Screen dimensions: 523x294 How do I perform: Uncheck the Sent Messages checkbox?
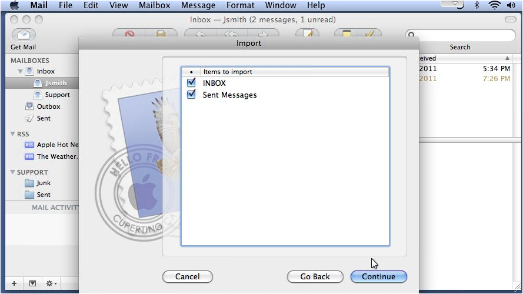coord(191,94)
